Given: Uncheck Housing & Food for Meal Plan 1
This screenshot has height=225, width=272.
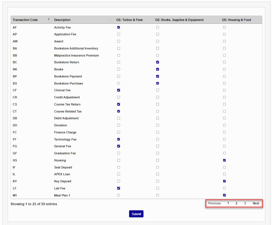Looking at the screenshot, I should [224, 195].
